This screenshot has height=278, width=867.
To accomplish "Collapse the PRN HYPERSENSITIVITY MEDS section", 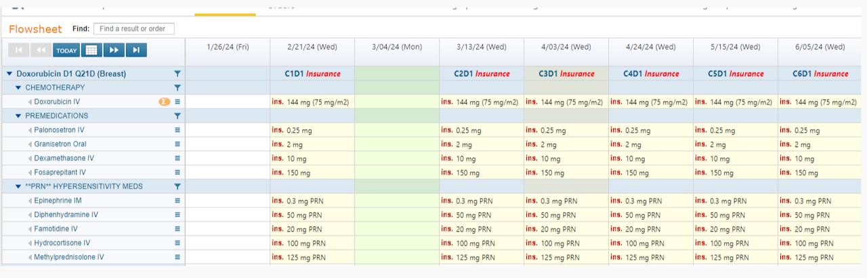I will 18,186.
